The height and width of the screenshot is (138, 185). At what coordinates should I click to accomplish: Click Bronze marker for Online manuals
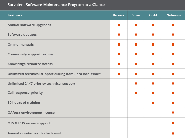coord(119,45)
